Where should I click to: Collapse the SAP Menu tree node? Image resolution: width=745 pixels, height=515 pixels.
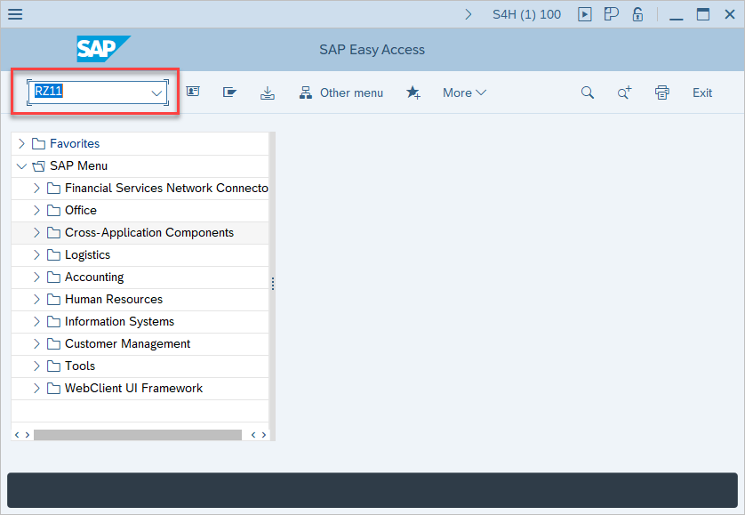click(22, 165)
